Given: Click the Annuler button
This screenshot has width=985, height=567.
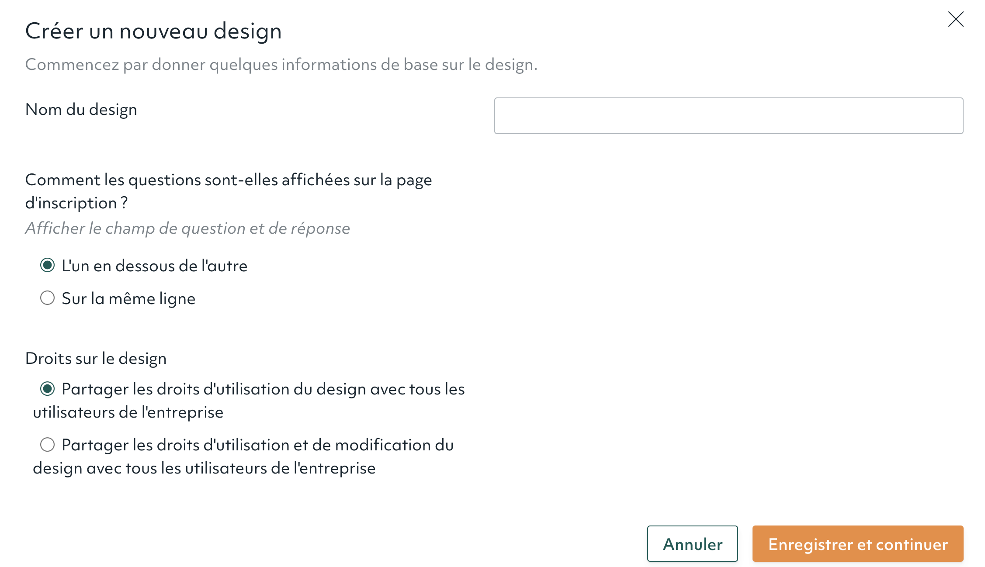Looking at the screenshot, I should [x=692, y=544].
